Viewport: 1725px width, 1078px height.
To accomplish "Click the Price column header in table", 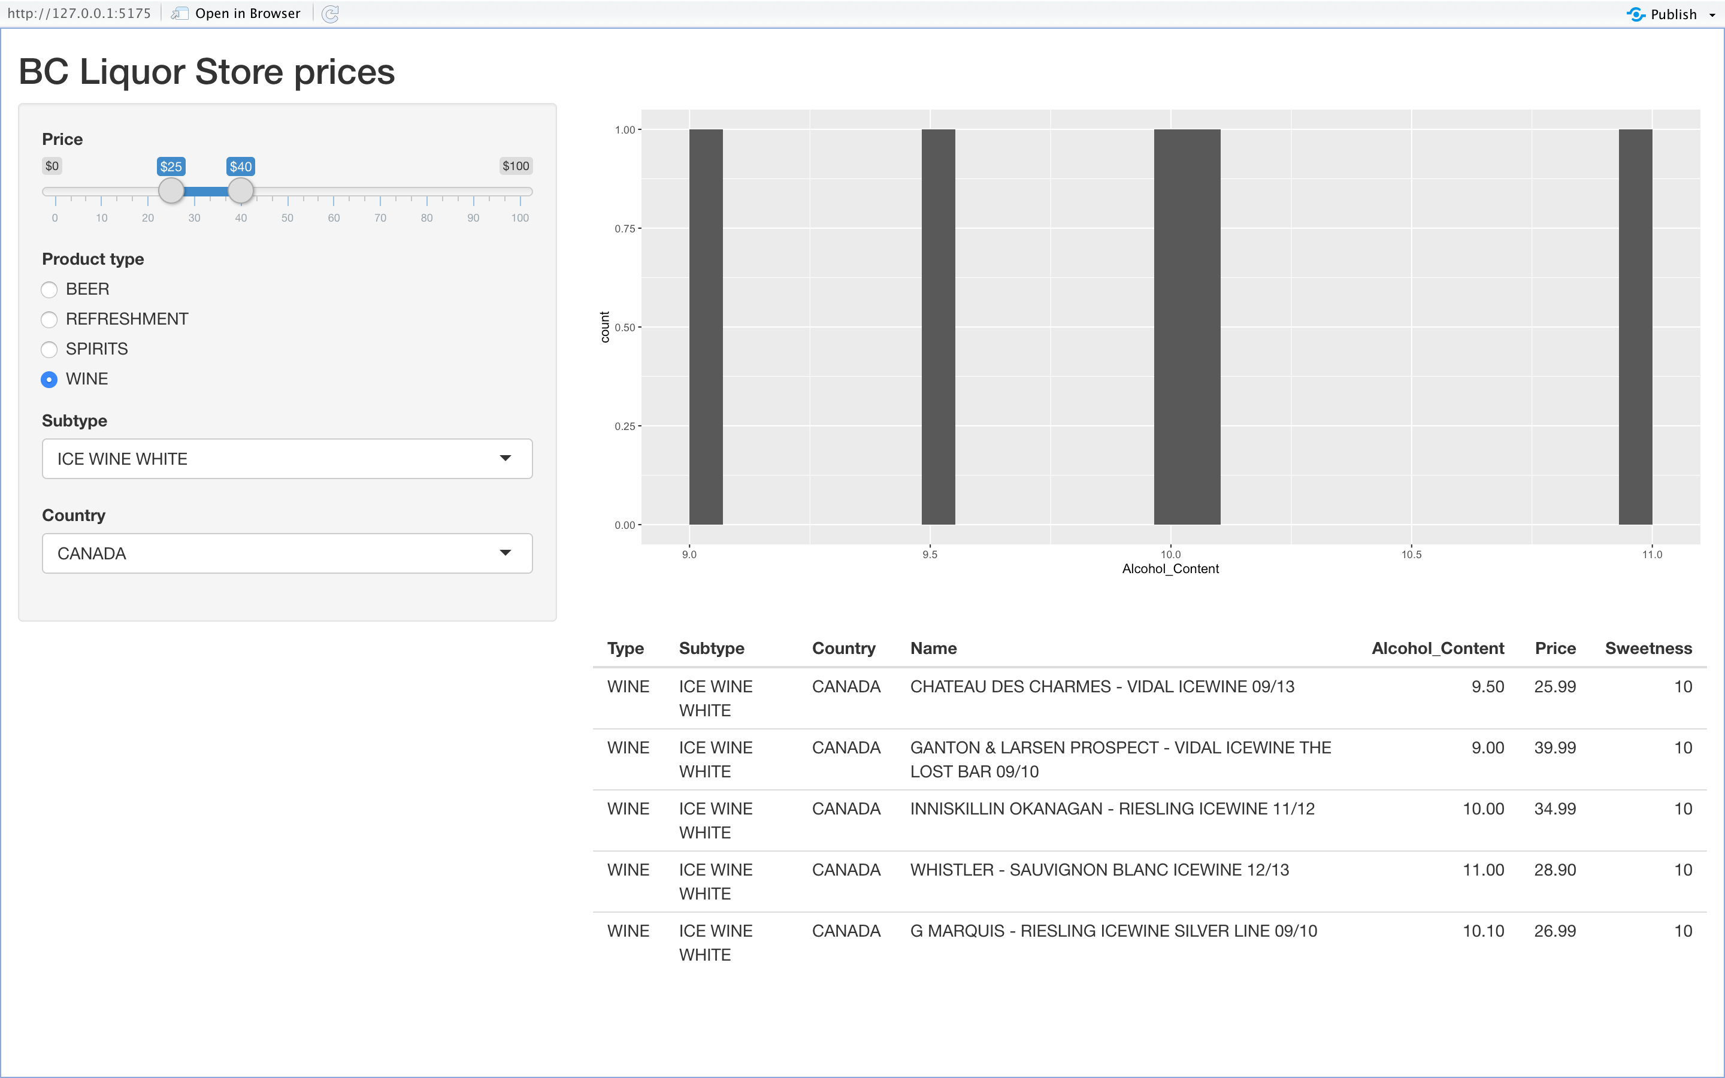I will click(1555, 648).
